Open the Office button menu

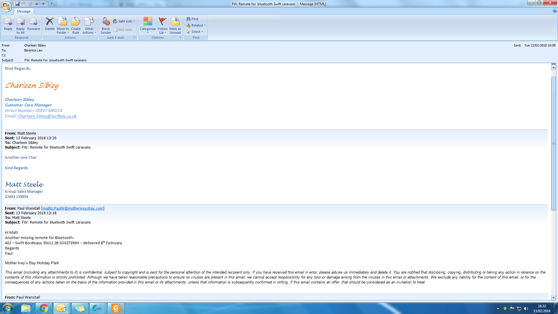point(6,6)
